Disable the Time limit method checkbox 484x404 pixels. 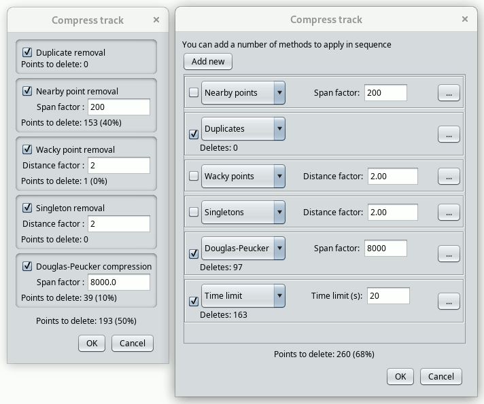pyautogui.click(x=194, y=301)
